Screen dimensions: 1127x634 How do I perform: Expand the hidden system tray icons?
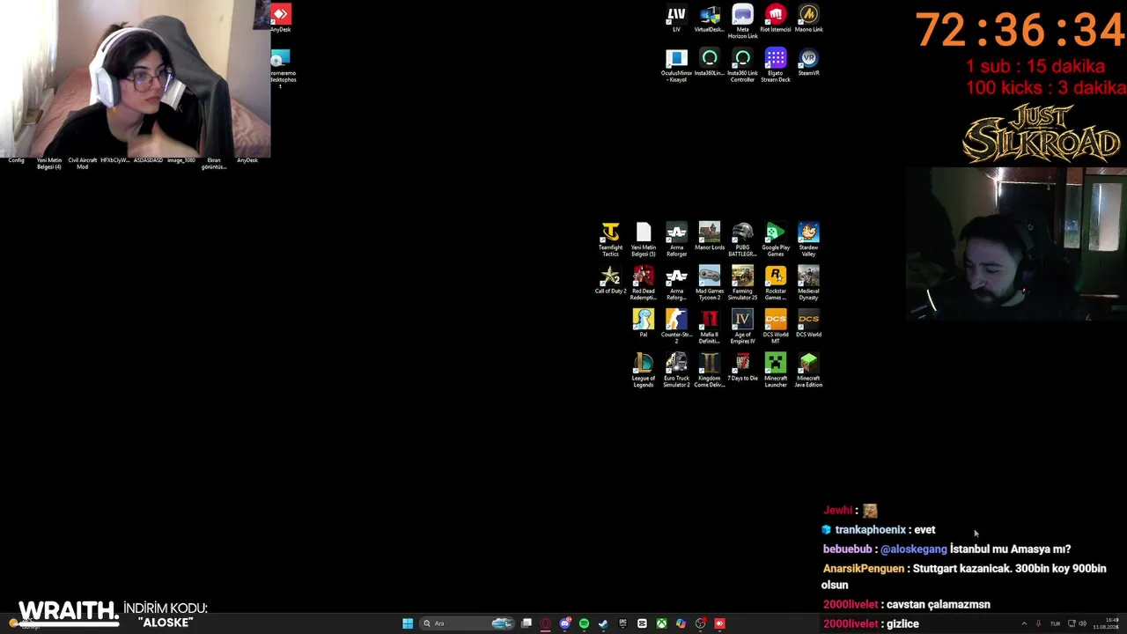(1023, 623)
